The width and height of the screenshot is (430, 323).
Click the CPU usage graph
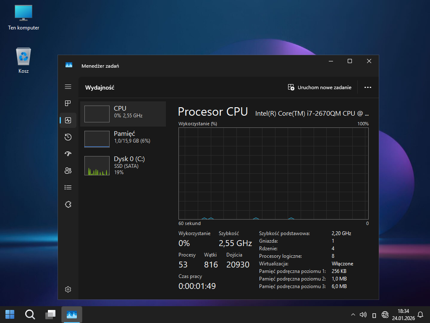click(x=273, y=173)
